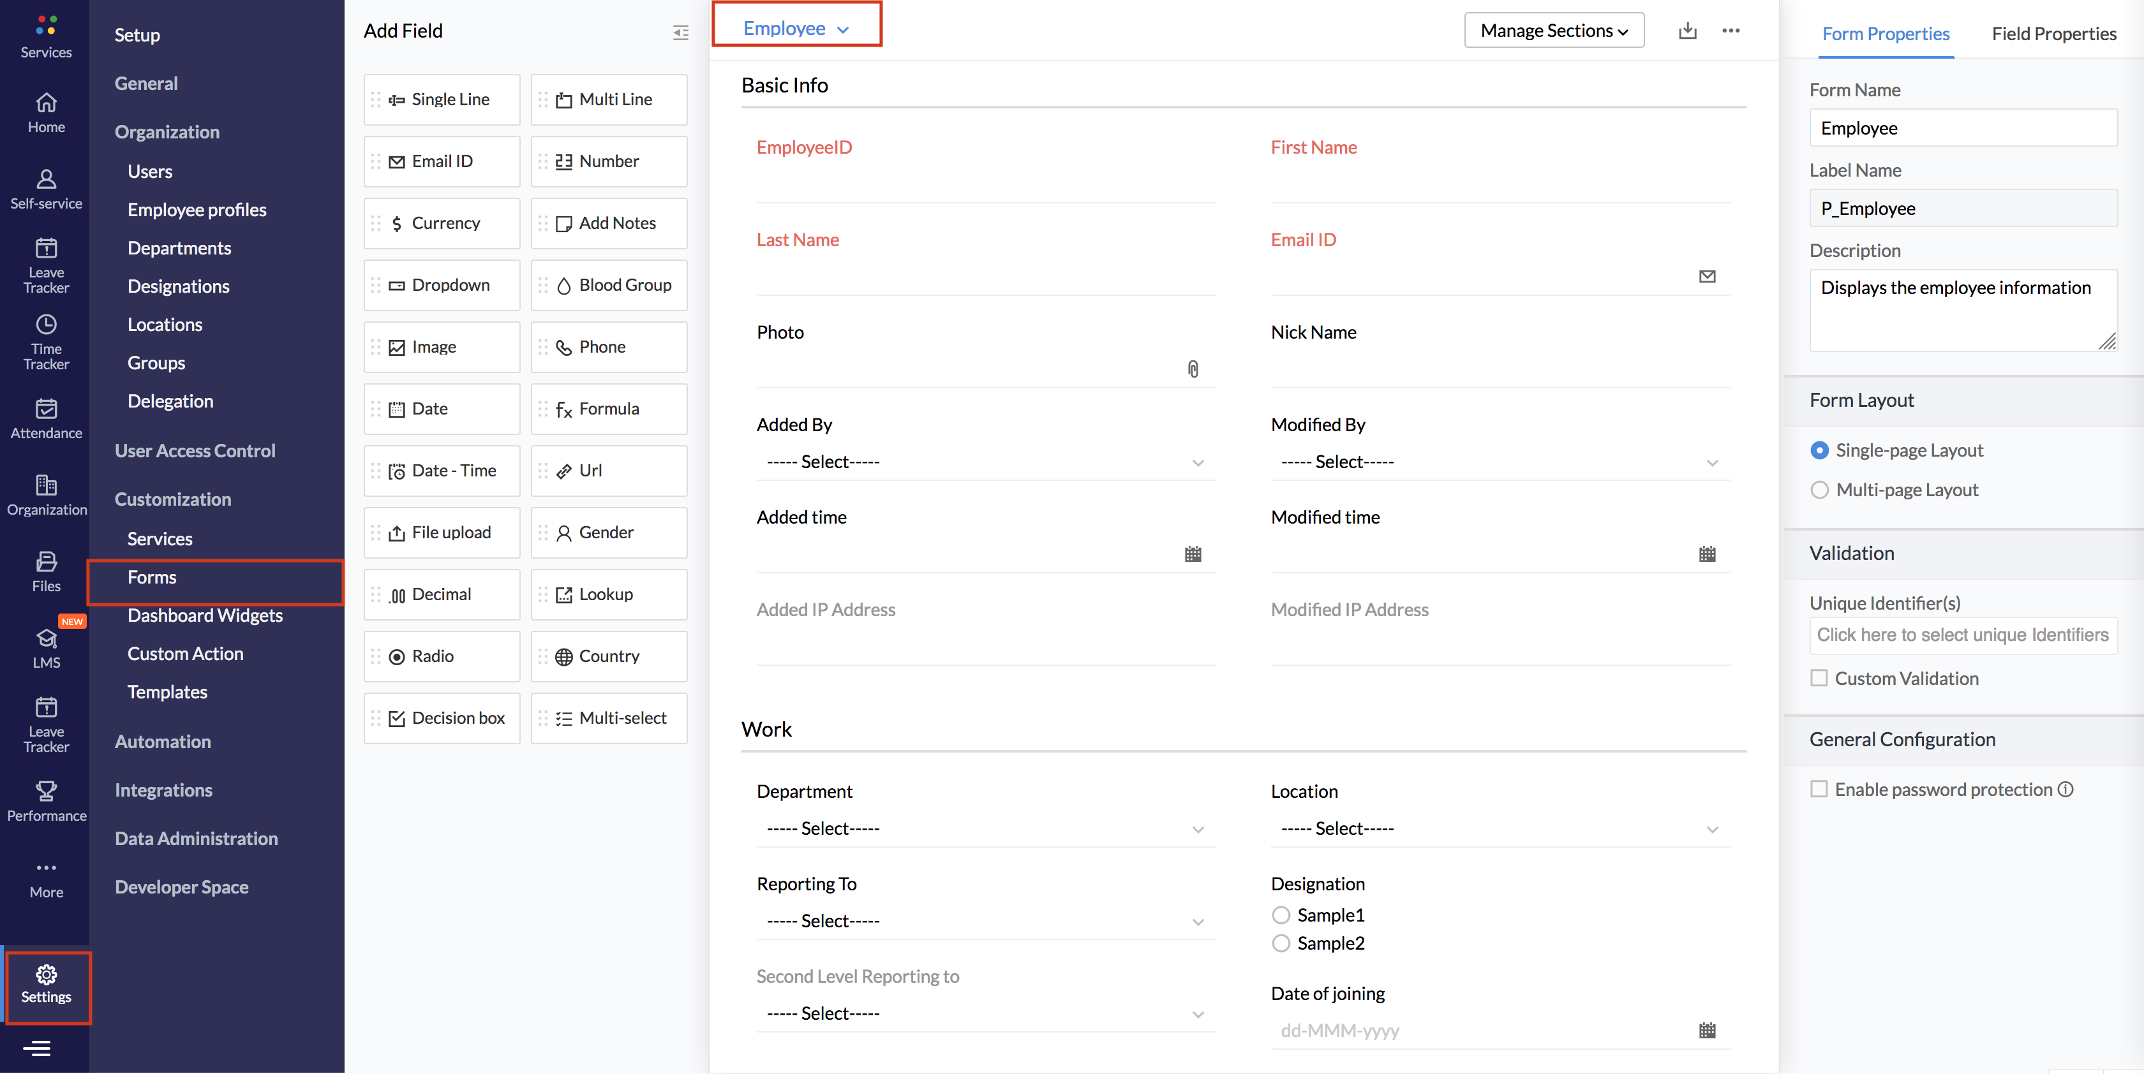Expand the Employee form dropdown
Screen dimensions: 2144x1074
[x=796, y=29]
